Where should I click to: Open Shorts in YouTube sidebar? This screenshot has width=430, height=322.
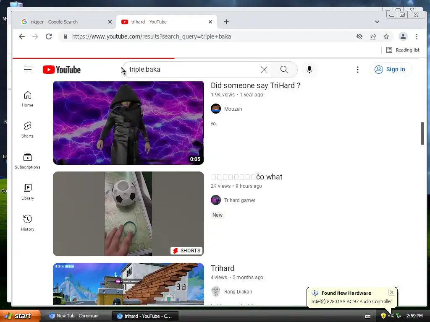click(28, 130)
